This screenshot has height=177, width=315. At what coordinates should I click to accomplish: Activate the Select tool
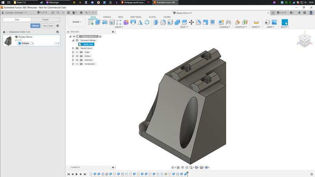tap(285, 22)
